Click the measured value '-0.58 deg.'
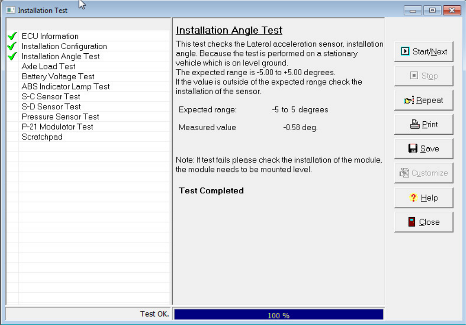 [300, 128]
